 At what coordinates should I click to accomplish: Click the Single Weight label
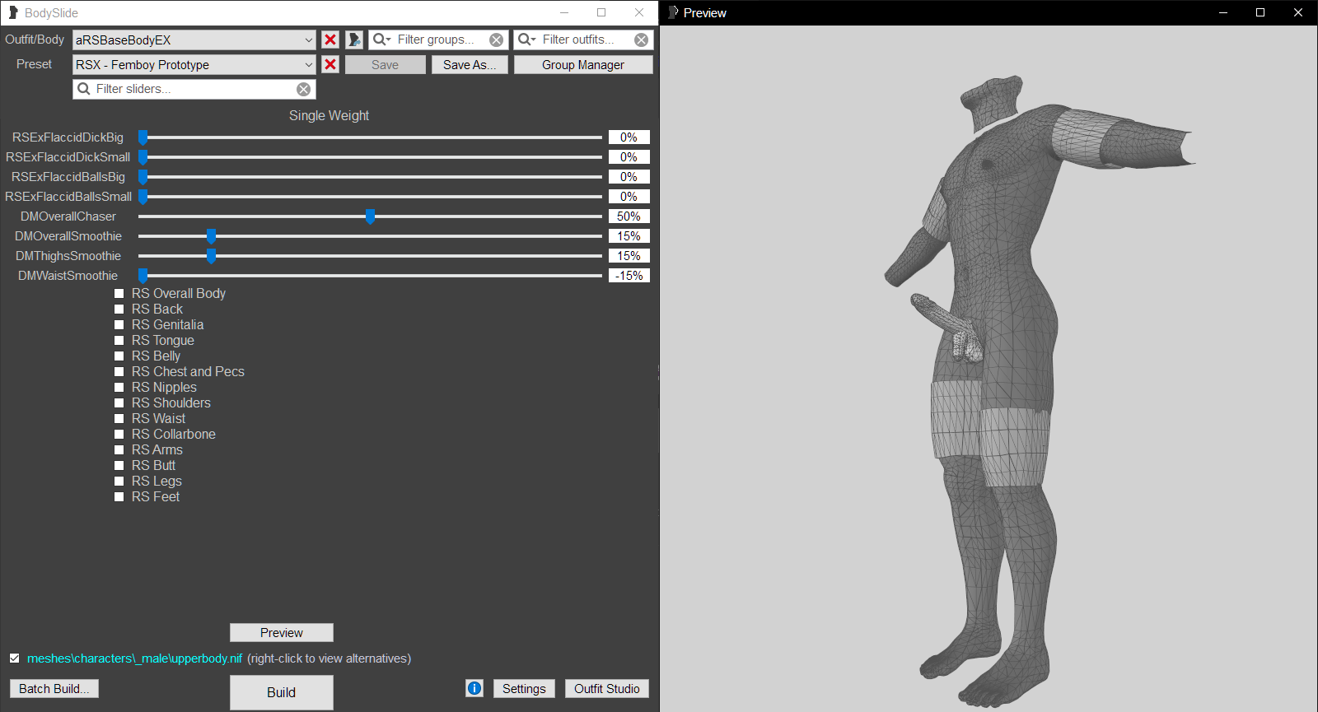(x=329, y=116)
